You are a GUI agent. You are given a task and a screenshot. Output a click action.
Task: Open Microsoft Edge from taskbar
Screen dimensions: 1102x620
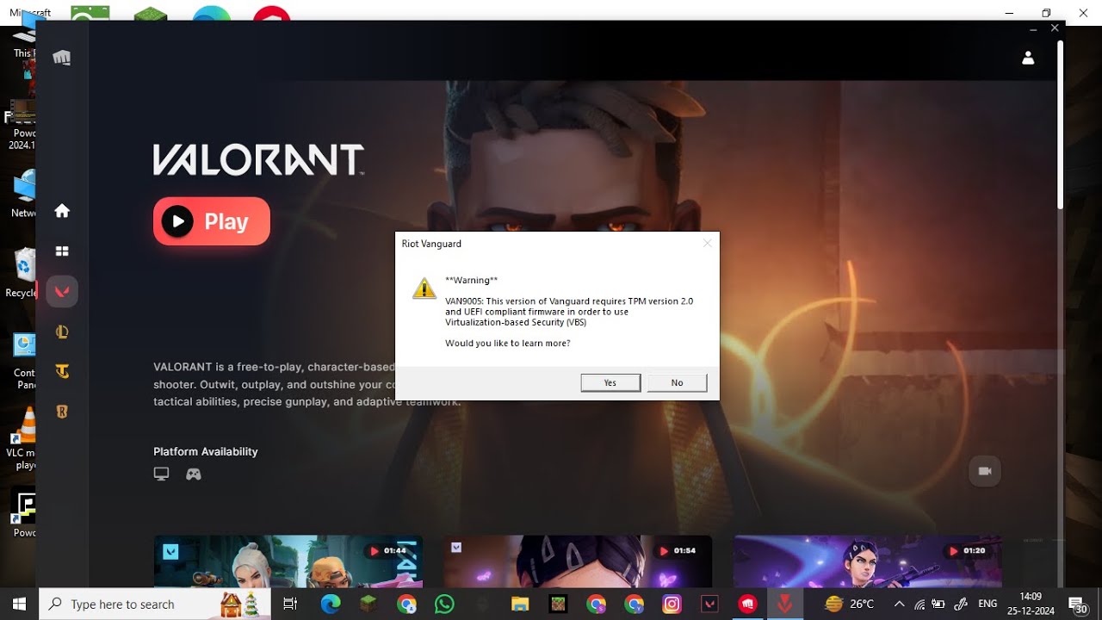click(x=331, y=604)
